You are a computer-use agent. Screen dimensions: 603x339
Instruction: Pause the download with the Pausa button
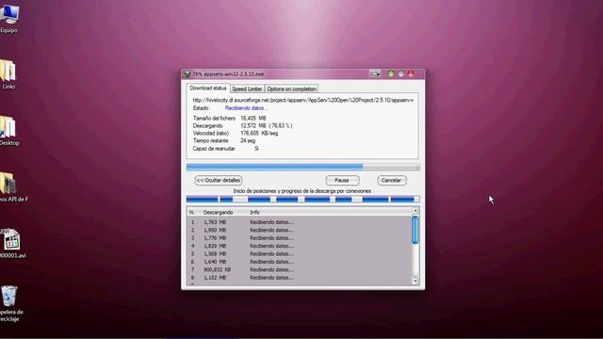342,180
